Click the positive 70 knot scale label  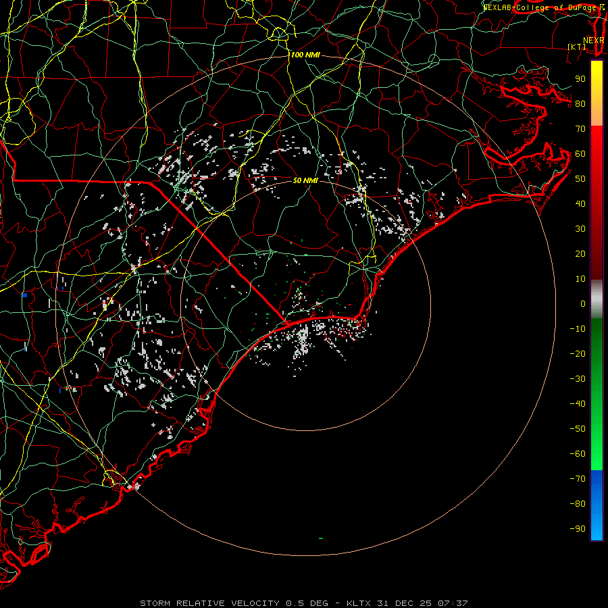pyautogui.click(x=580, y=129)
